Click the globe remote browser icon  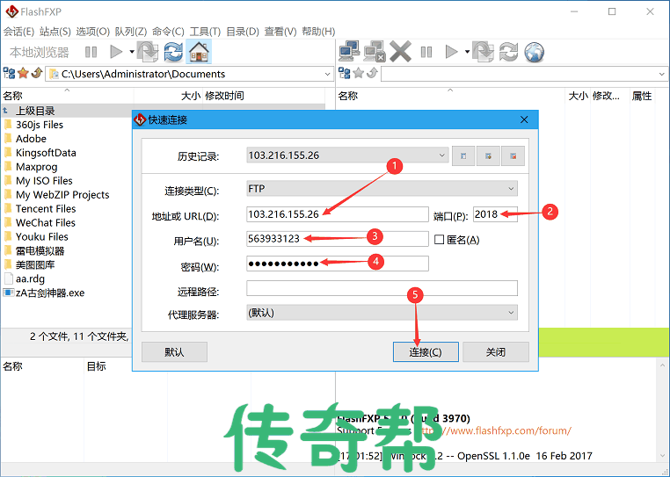534,52
